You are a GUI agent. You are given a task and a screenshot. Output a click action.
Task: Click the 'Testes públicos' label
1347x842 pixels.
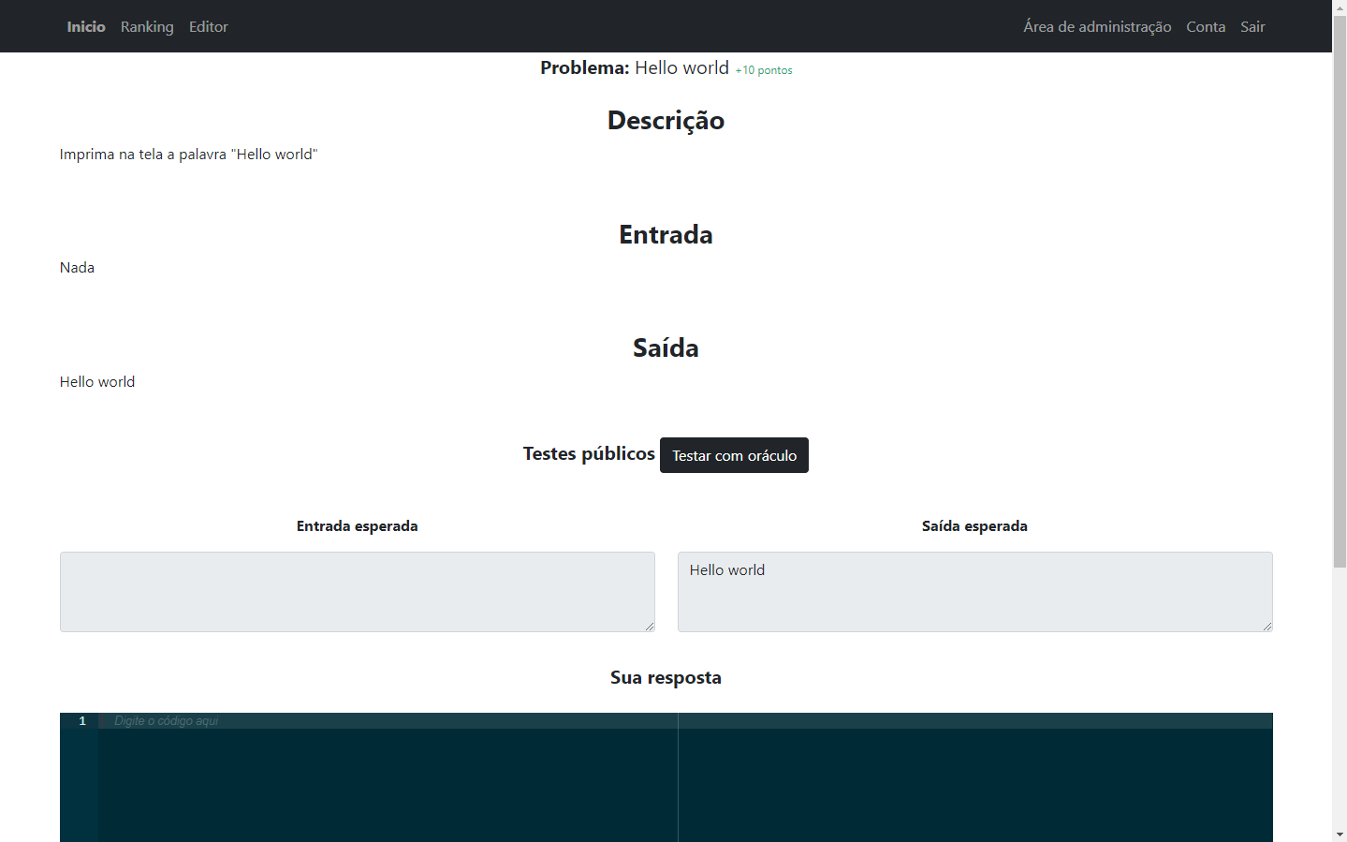click(x=589, y=453)
